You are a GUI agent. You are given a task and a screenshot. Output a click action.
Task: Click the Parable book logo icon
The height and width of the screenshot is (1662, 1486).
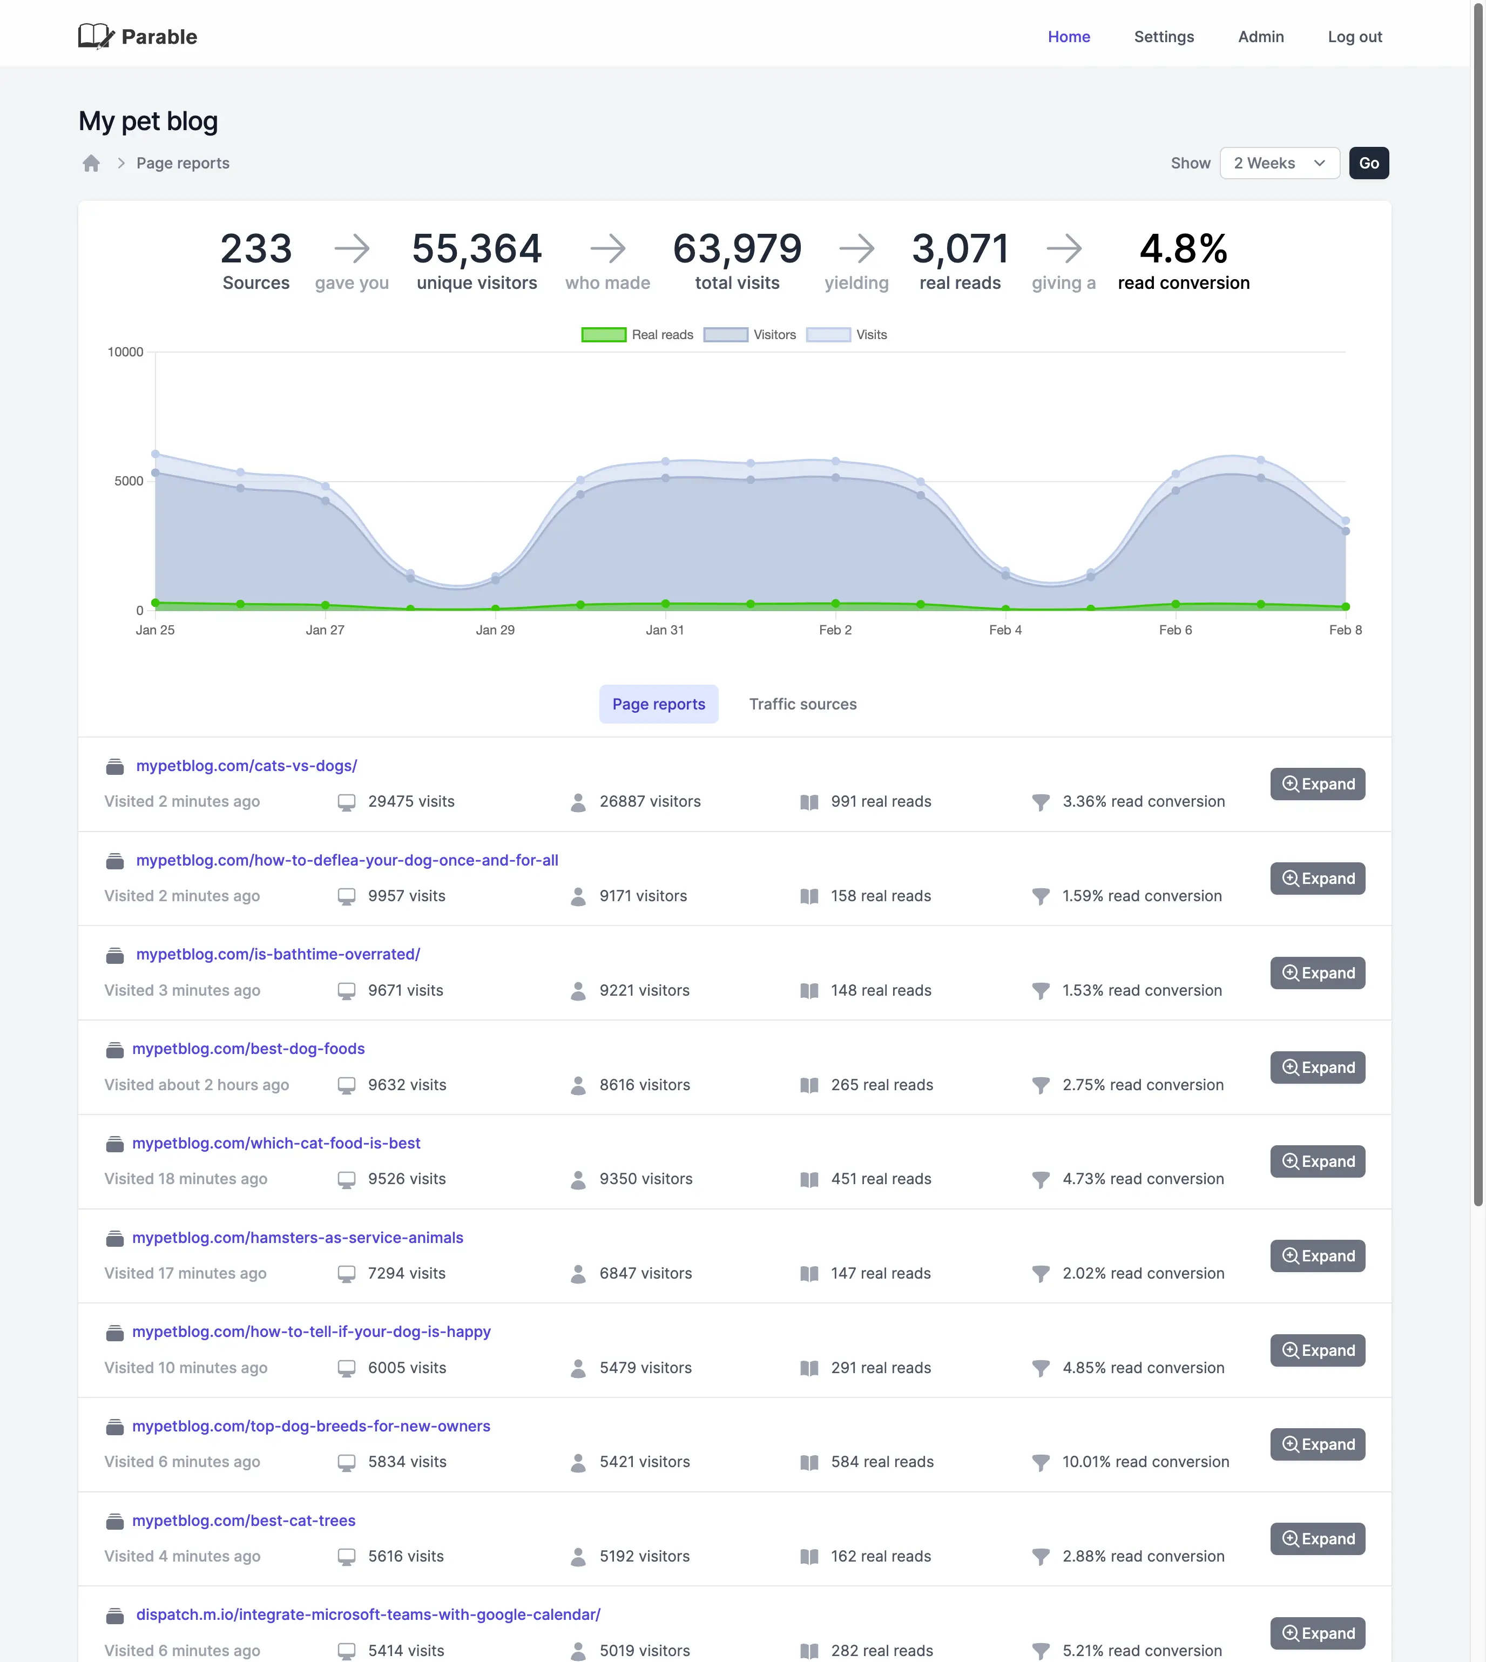pos(96,36)
